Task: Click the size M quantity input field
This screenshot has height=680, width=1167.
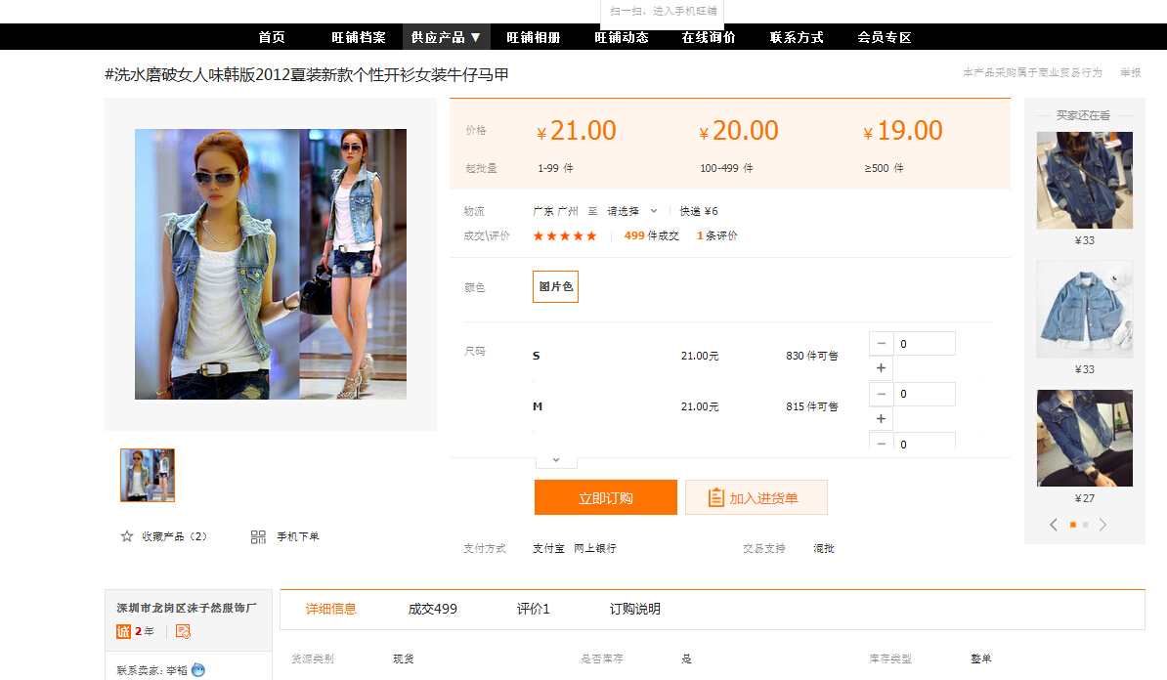Action: tap(924, 394)
